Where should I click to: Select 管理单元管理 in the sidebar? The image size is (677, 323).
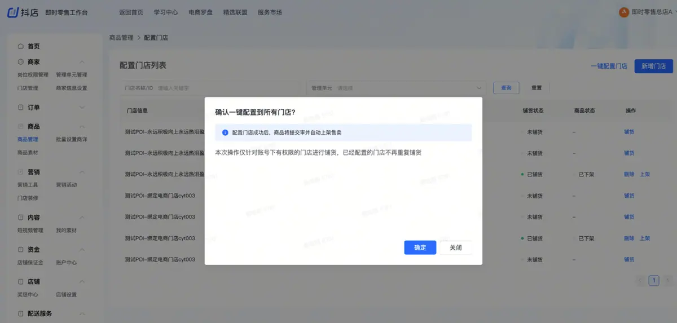[72, 74]
